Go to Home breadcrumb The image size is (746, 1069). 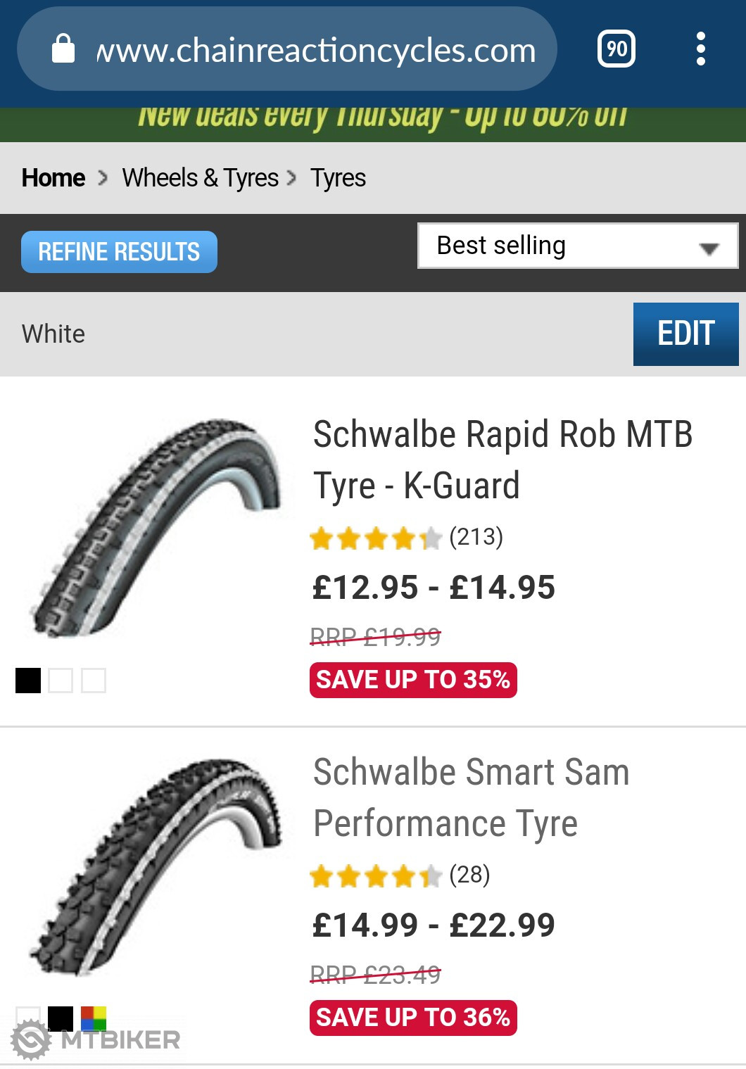[53, 178]
